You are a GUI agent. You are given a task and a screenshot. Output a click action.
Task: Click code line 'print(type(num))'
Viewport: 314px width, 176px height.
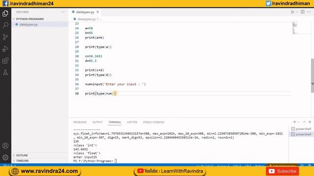[x=100, y=93]
